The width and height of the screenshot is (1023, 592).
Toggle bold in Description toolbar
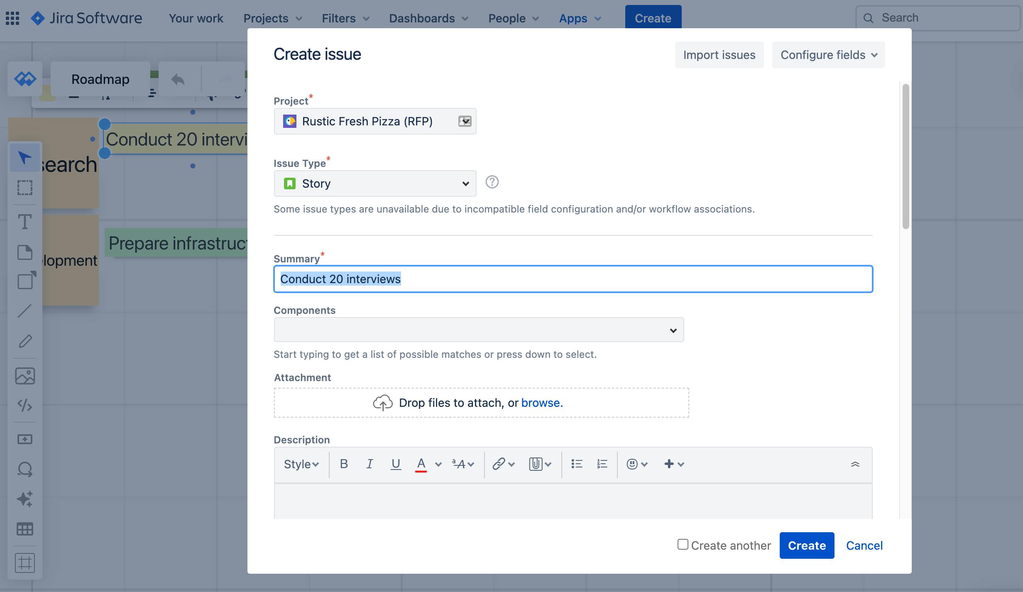[344, 464]
